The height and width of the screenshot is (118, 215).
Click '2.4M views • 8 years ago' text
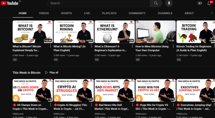(x=148, y=55)
